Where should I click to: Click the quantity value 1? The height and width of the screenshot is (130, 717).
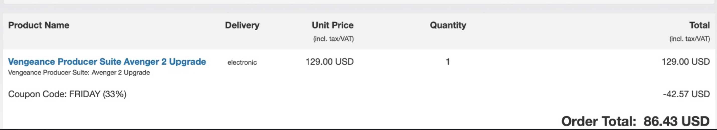[448, 62]
